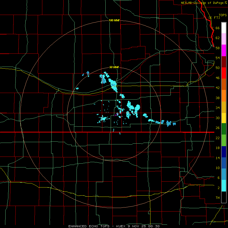Select the yellow legend swatch

tap(224, 118)
